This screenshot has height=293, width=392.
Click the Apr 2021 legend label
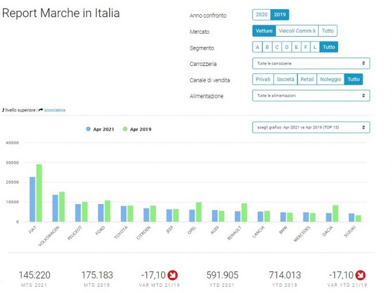coord(103,129)
